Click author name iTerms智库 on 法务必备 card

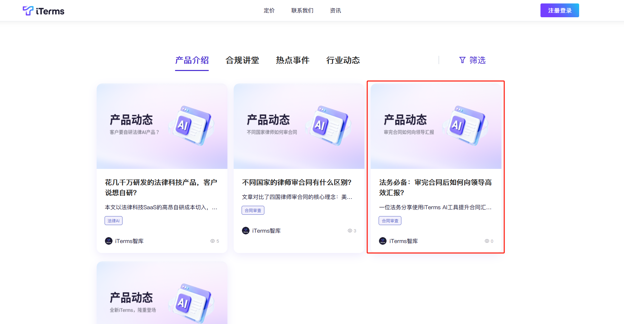point(403,241)
